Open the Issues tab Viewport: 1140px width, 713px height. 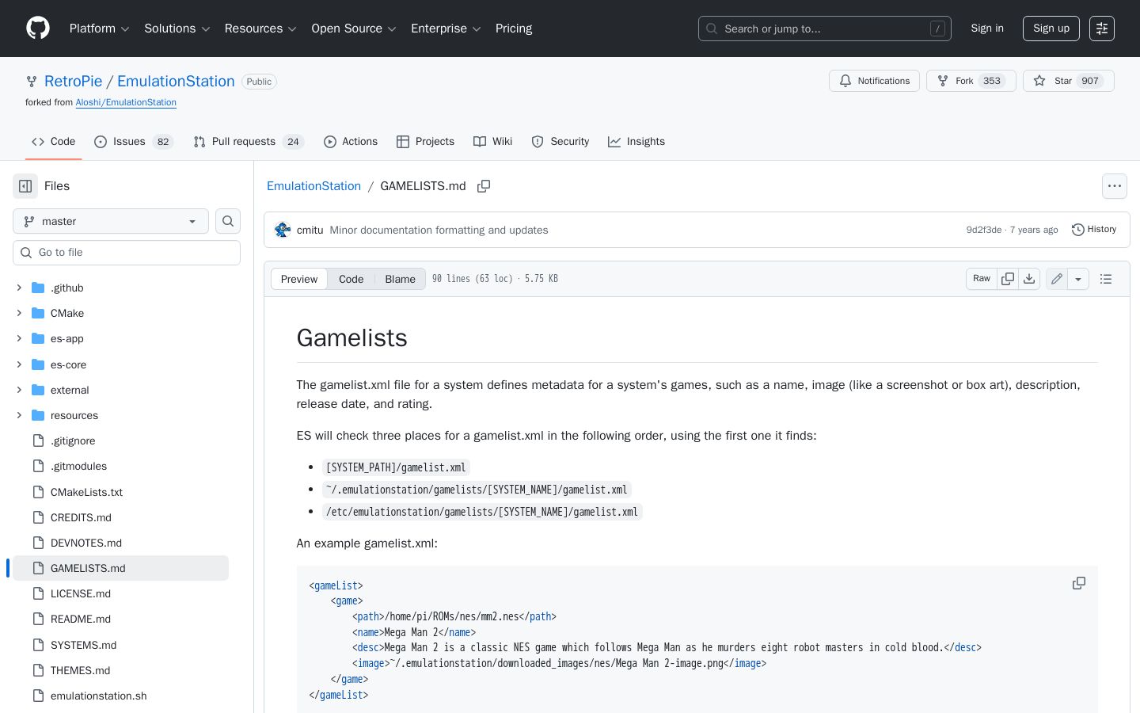tap(133, 142)
